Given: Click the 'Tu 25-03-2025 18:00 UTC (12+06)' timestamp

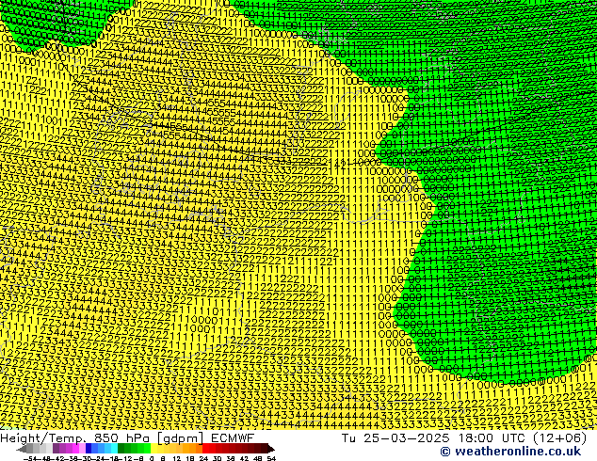Looking at the screenshot, I should 464,437.
